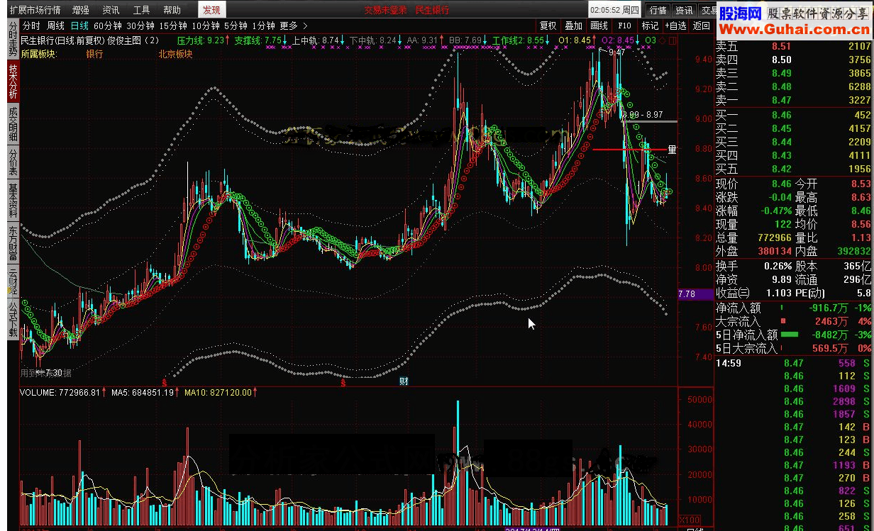The height and width of the screenshot is (531, 874).
Task: Click the 北京板块 sector link
Action: tap(175, 53)
